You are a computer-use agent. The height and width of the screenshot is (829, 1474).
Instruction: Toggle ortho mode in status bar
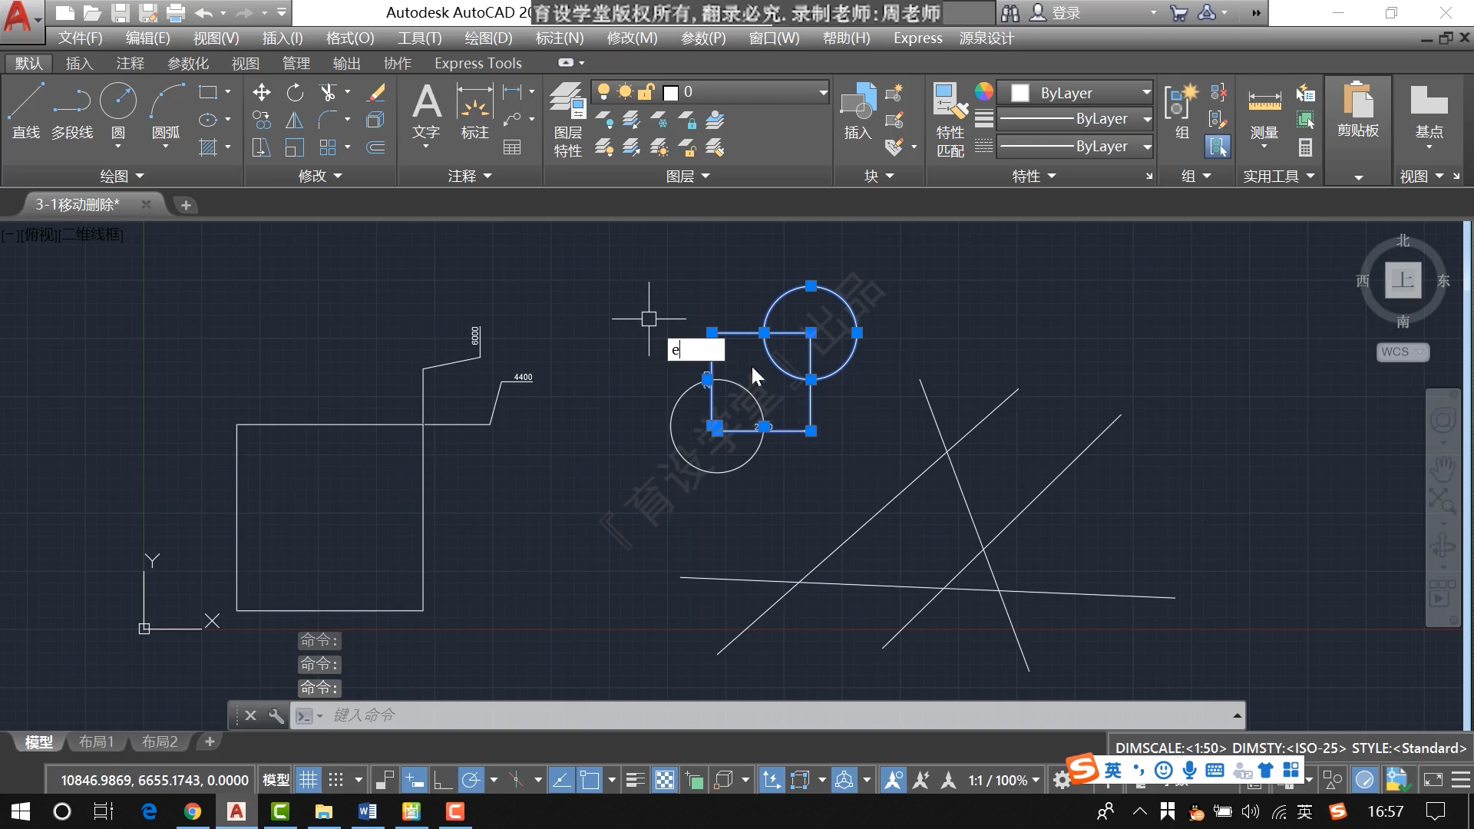pos(442,781)
